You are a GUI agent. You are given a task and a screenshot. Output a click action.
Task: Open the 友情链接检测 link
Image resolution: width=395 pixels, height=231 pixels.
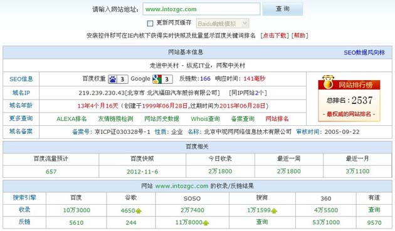tap(115, 119)
